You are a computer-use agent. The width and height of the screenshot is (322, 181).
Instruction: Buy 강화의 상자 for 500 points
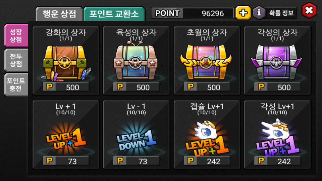(x=66, y=87)
